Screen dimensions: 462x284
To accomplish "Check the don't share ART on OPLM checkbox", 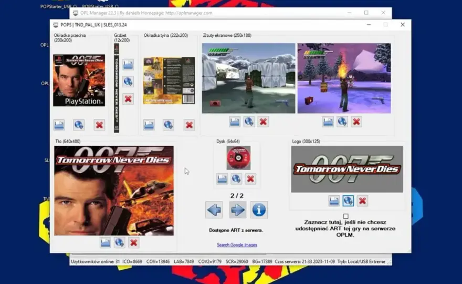I will pos(345,216).
